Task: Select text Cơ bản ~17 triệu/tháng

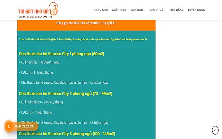Action: 35,112
